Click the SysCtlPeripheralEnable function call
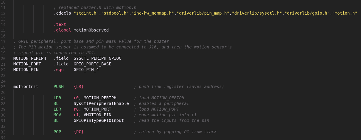Screen dimensions: 361x140 pyautogui.click(x=101, y=103)
